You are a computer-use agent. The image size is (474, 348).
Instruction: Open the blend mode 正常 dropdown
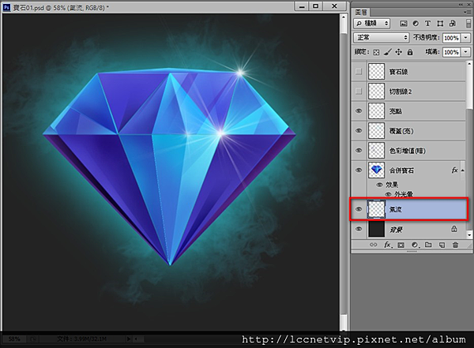[x=380, y=37]
